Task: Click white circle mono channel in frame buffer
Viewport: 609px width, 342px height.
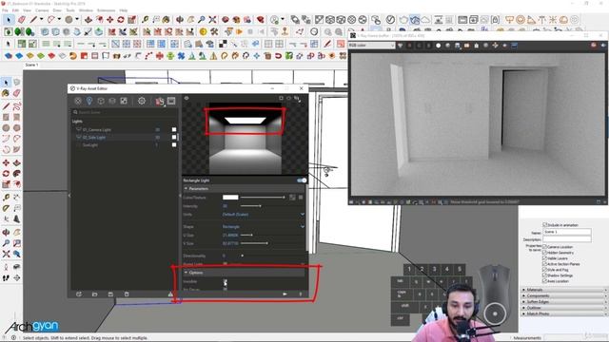Action: tap(438, 46)
